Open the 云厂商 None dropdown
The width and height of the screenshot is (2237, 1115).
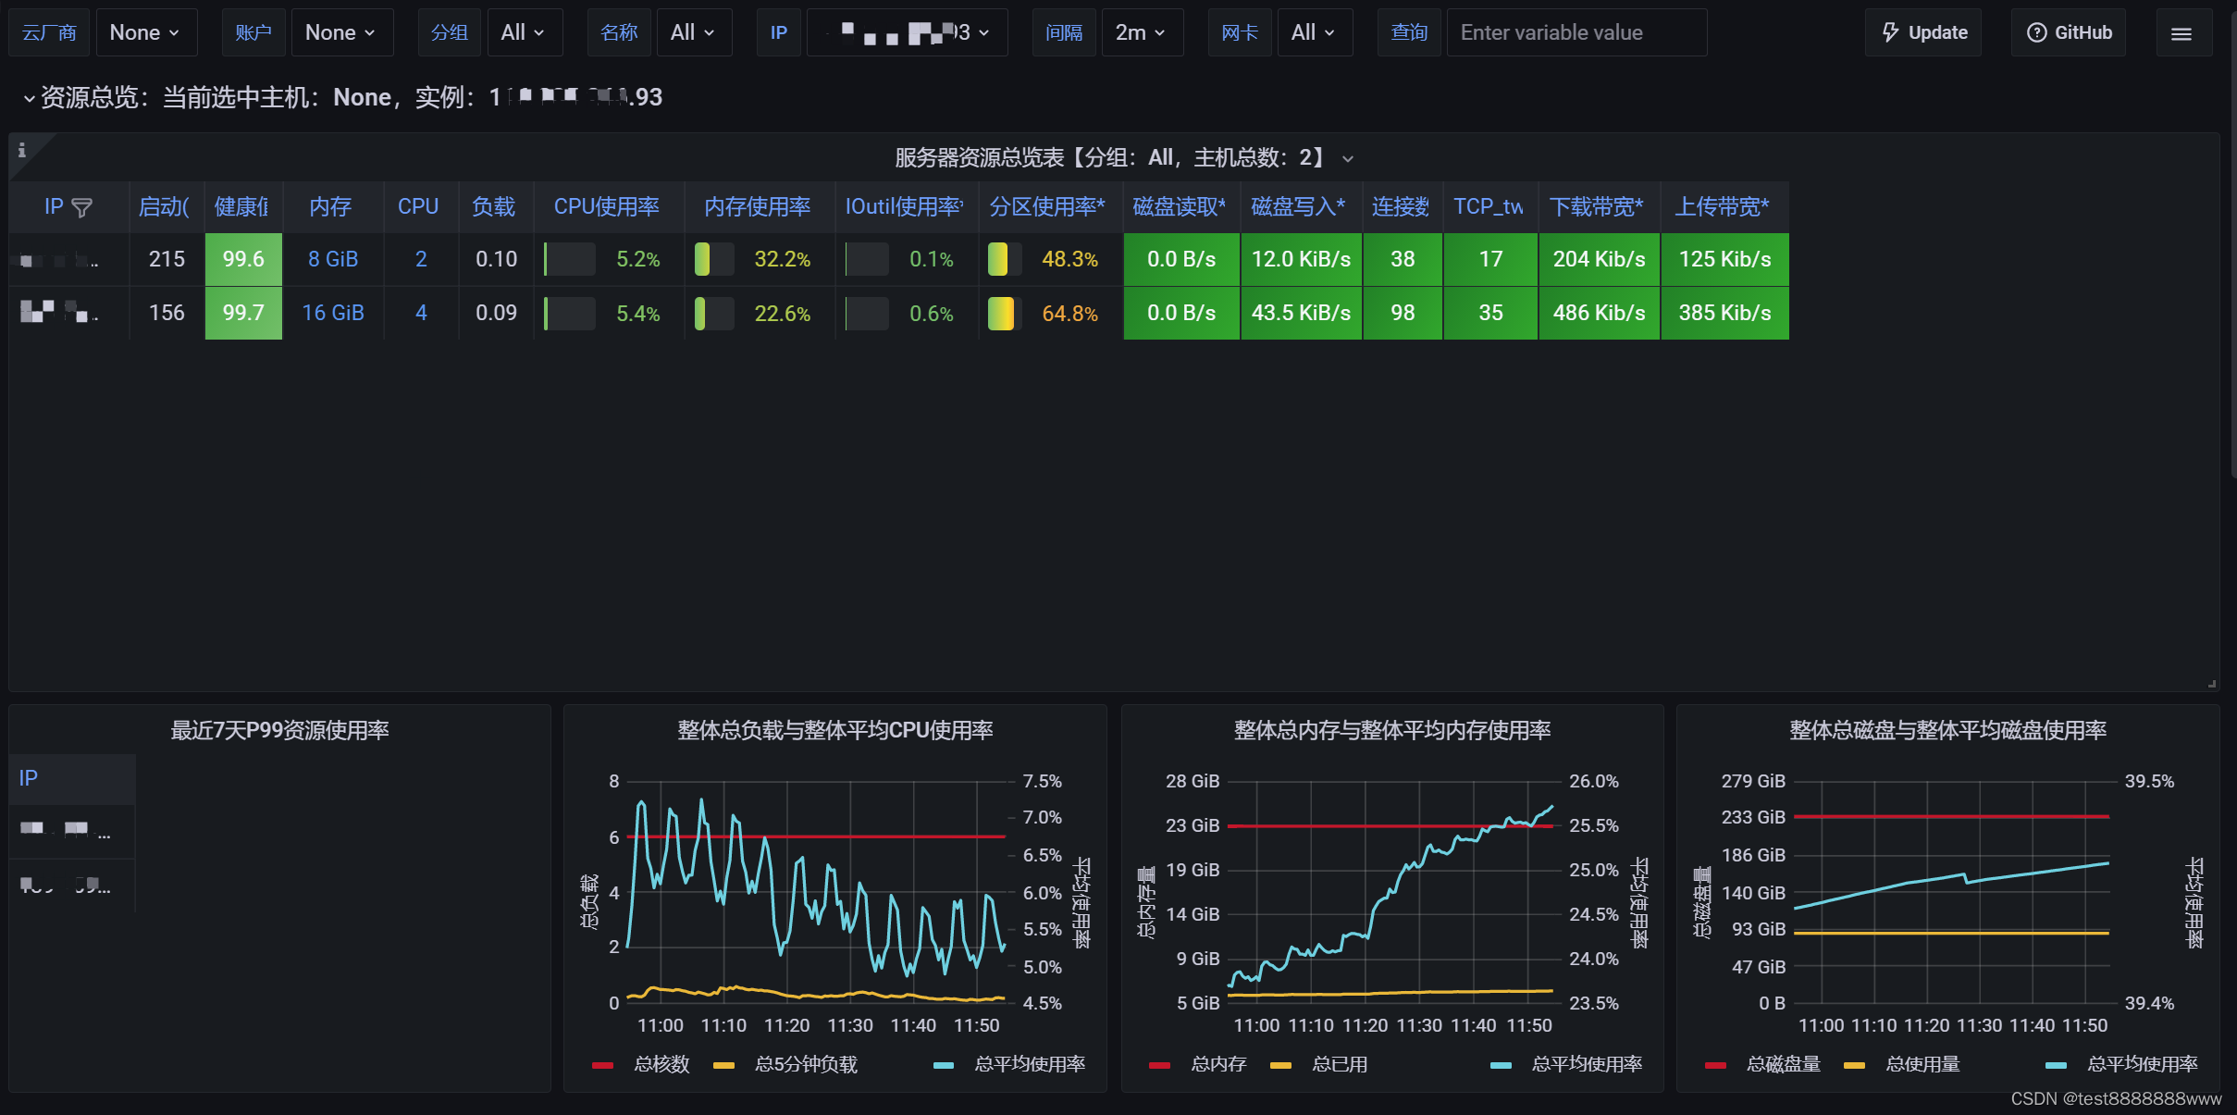pos(145,33)
